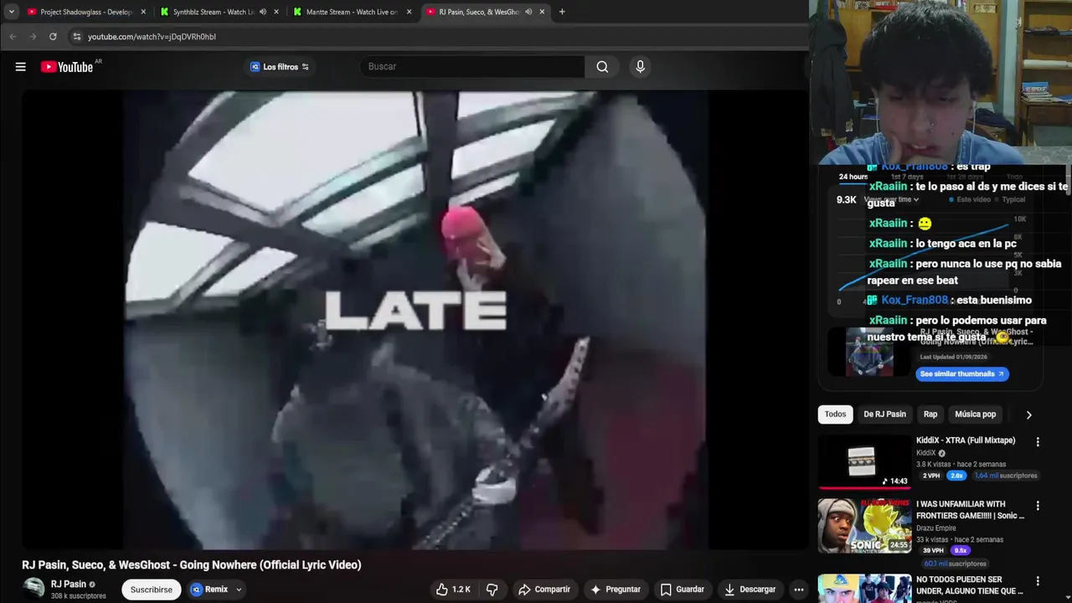Expand the Remix dropdown arrow
Screen dimensions: 1072x603
[x=239, y=590]
